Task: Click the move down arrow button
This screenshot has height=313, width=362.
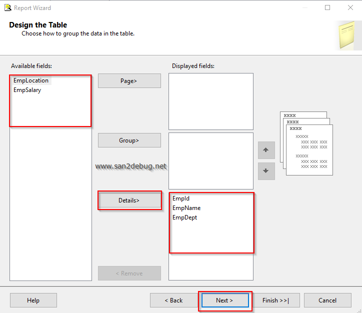Action: [266, 171]
